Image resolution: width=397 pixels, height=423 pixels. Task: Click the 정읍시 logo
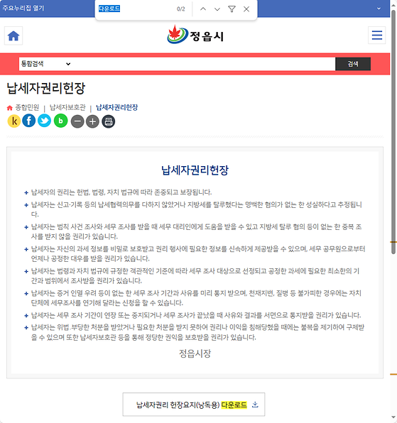(195, 35)
